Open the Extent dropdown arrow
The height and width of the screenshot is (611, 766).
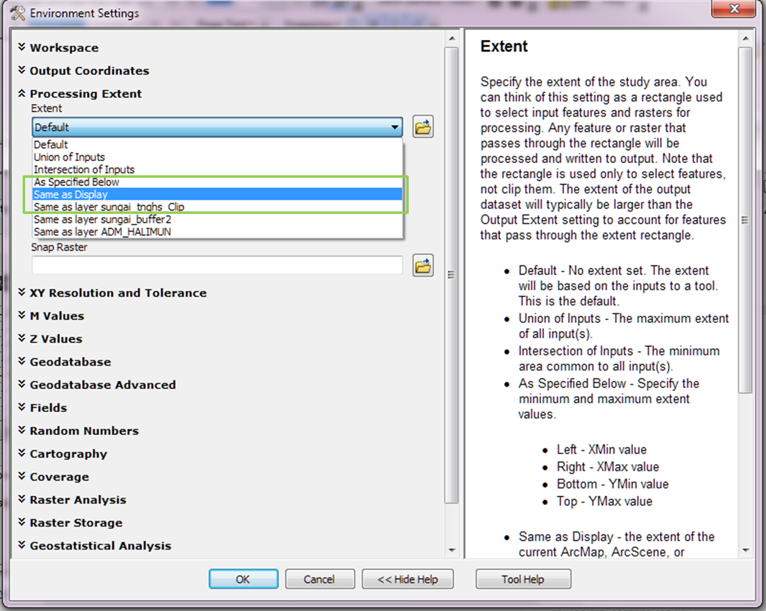395,127
